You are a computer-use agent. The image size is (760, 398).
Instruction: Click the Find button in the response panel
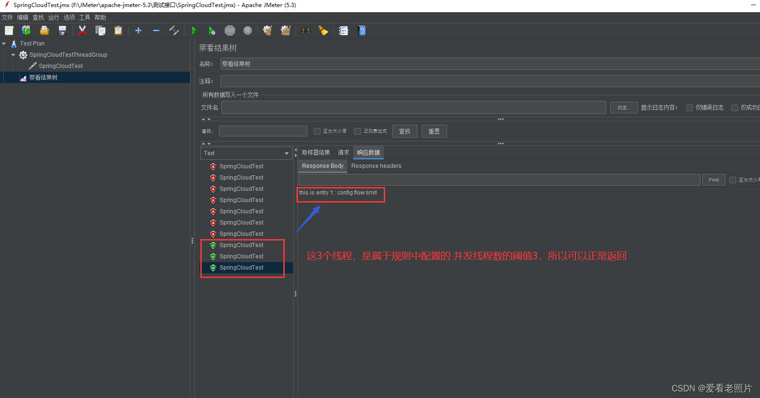pos(714,180)
